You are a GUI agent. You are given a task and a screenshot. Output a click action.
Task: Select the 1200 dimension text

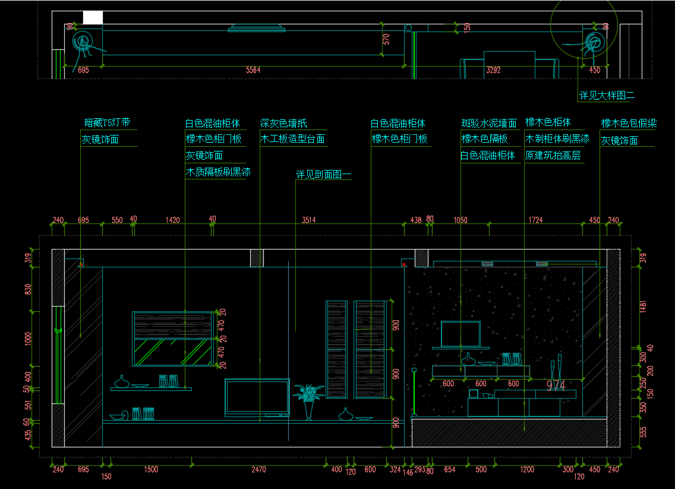tap(527, 469)
